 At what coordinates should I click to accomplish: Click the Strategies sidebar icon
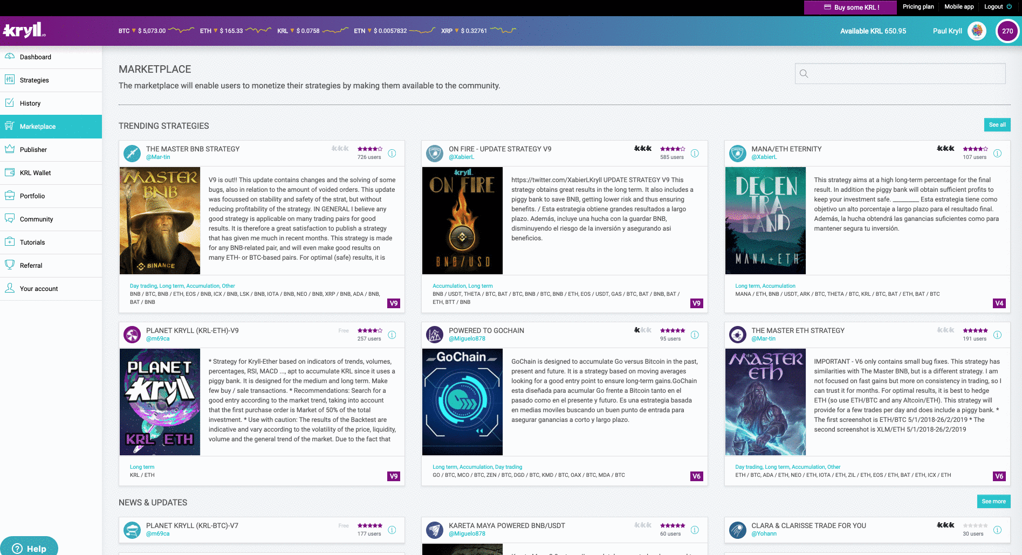(10, 80)
